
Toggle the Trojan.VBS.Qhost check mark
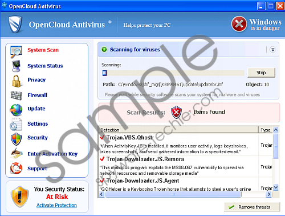[x=102, y=137]
